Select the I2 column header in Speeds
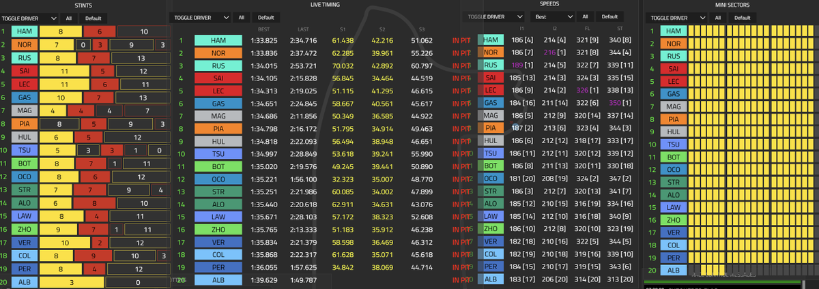The image size is (819, 289). tap(555, 29)
